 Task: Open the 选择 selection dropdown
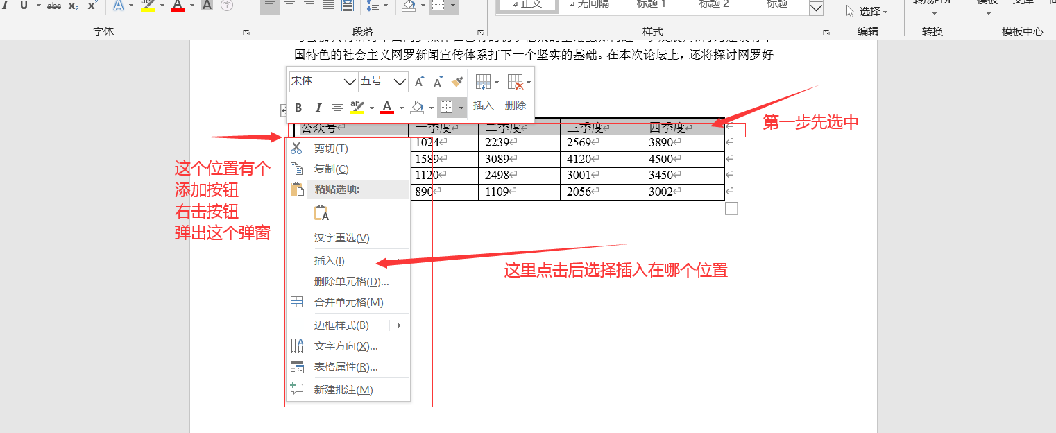click(869, 10)
